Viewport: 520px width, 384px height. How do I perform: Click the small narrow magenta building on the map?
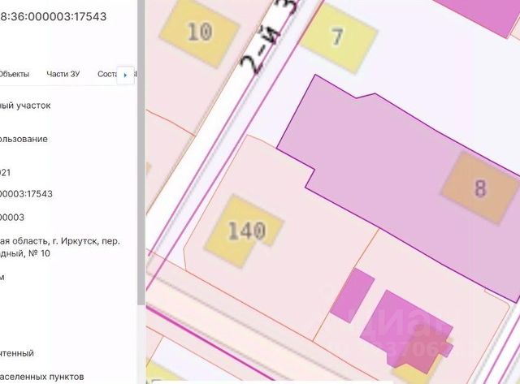[x=353, y=296]
